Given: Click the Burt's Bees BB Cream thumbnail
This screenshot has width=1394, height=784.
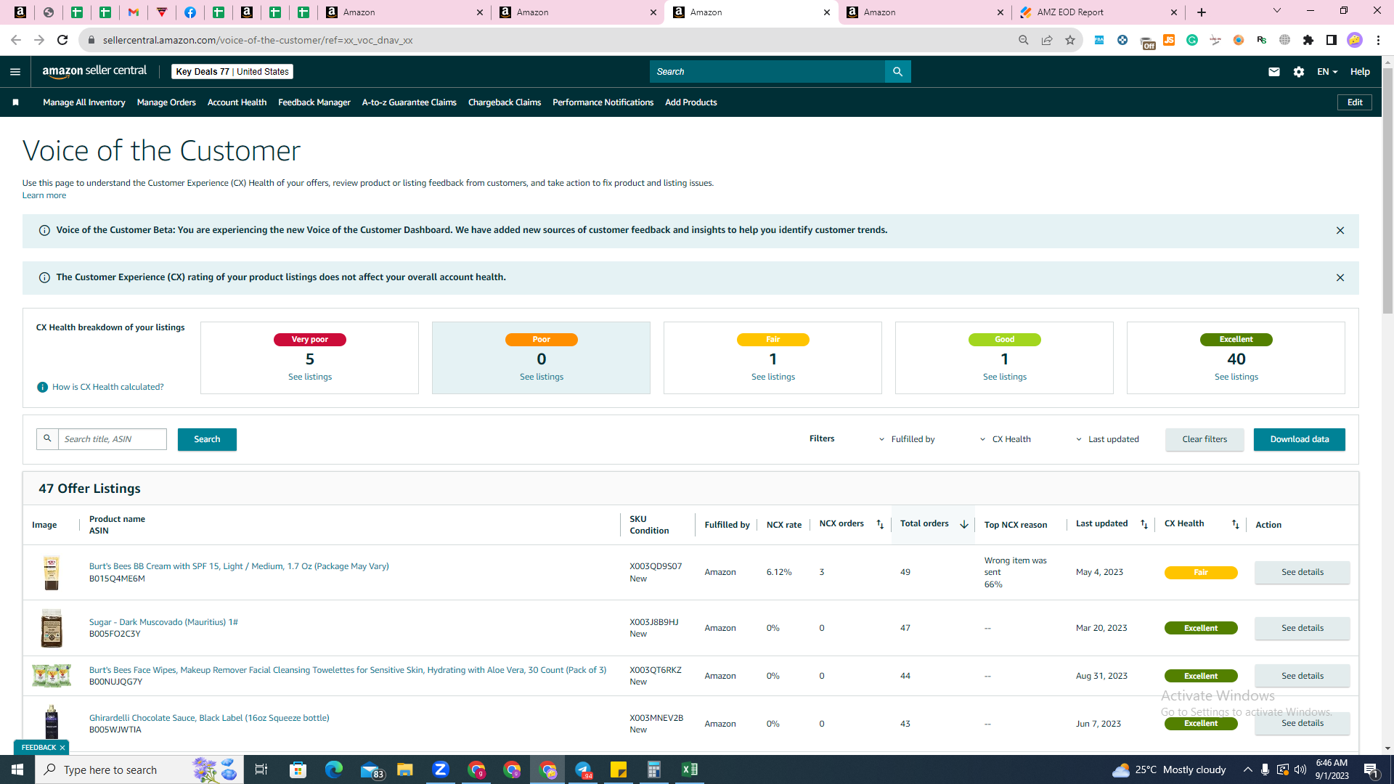Looking at the screenshot, I should (x=52, y=573).
